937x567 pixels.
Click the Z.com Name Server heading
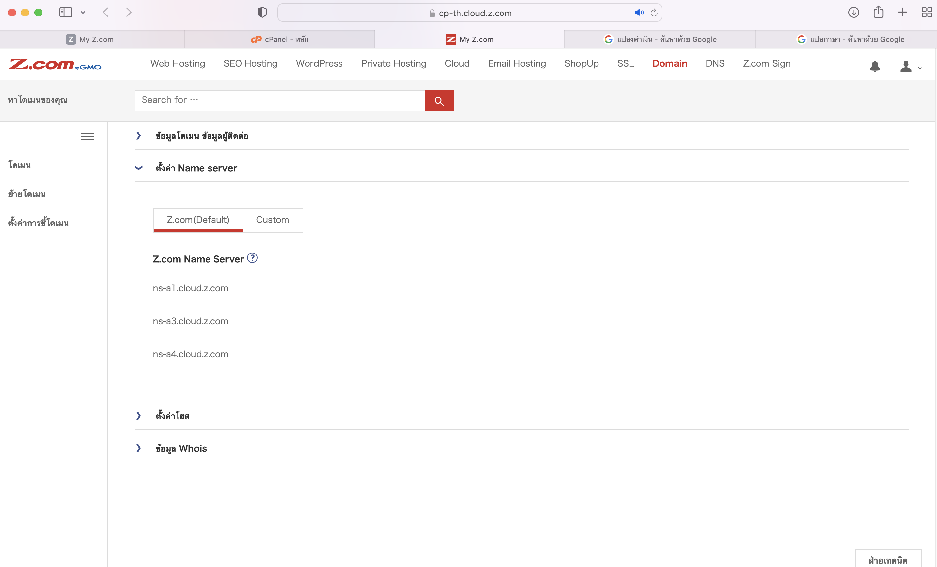pyautogui.click(x=198, y=259)
